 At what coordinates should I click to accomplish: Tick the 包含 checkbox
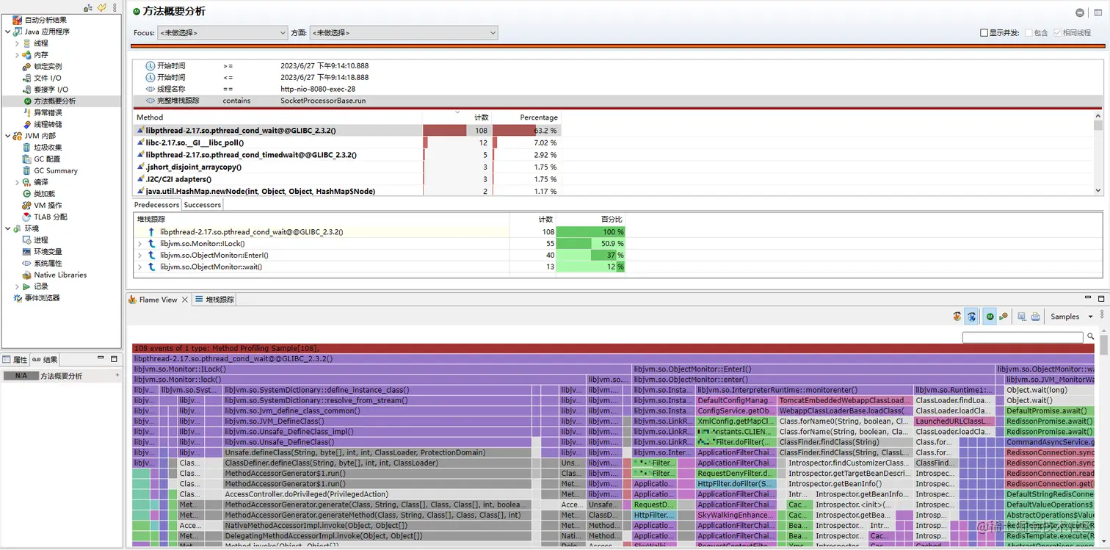[x=1029, y=33]
